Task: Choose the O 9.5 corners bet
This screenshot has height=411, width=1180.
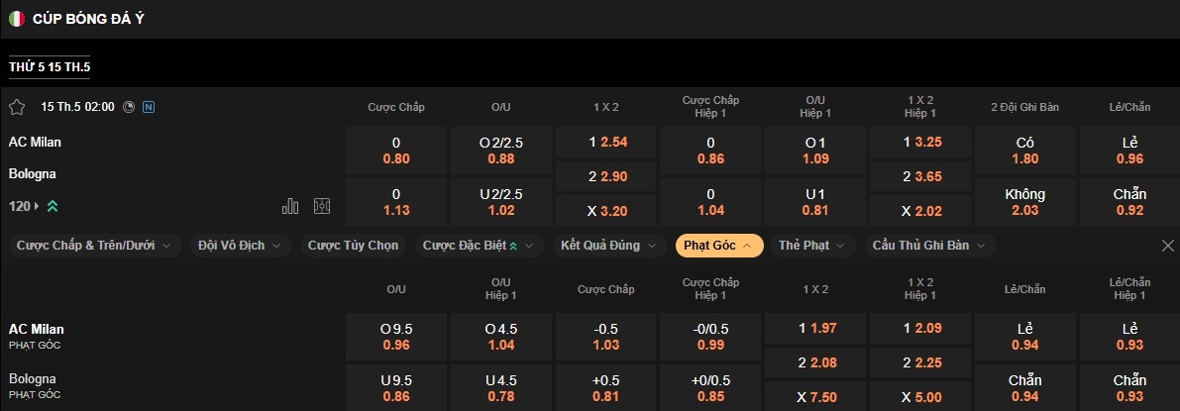Action: click(395, 337)
